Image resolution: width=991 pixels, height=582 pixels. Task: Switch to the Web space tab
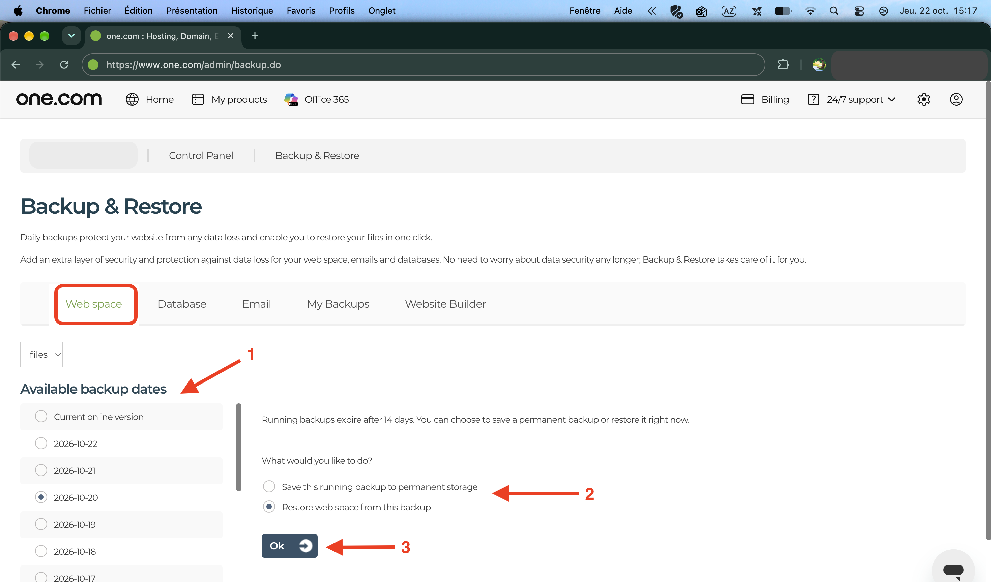94,304
